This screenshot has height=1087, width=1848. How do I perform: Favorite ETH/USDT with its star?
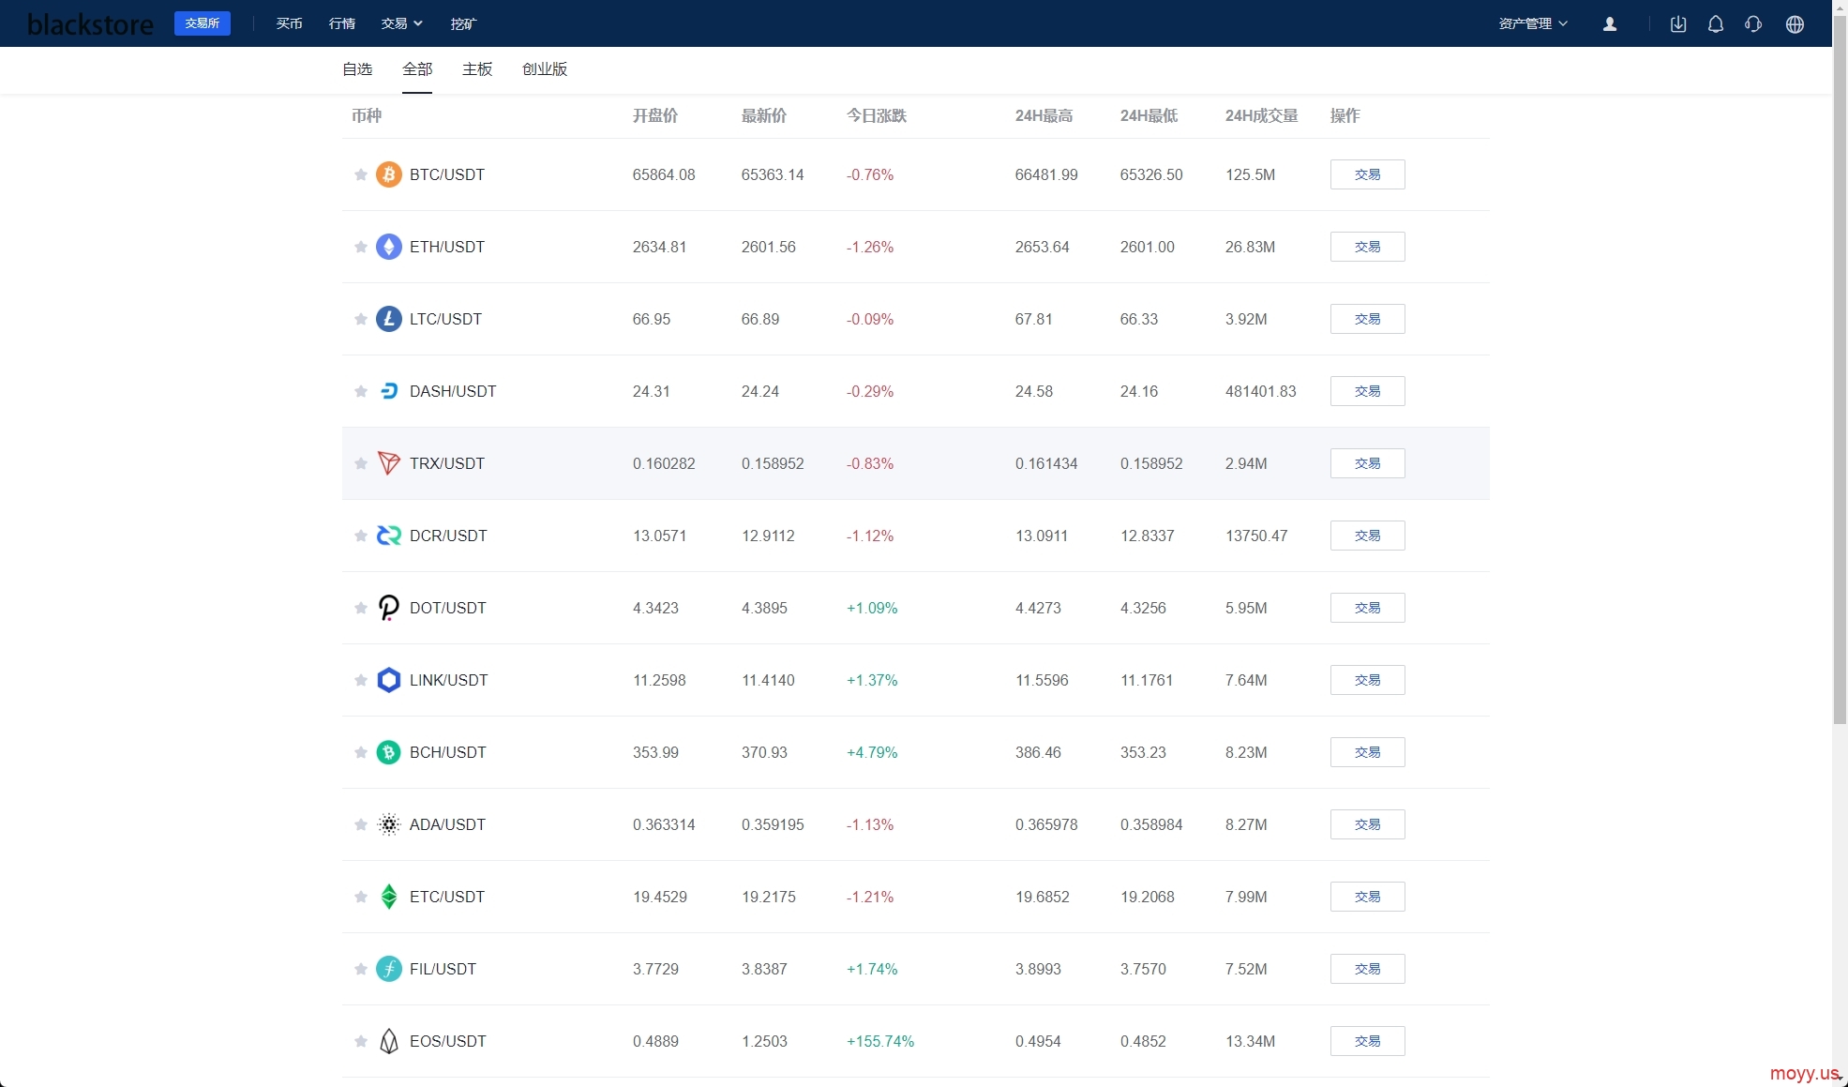click(360, 247)
